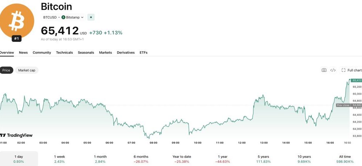Select the 1 year range
Screen dimensions: 362x166
tap(223, 159)
